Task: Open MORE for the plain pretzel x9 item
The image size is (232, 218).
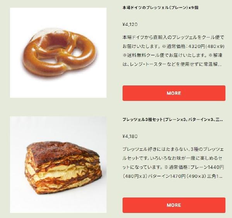Action: coord(174,93)
